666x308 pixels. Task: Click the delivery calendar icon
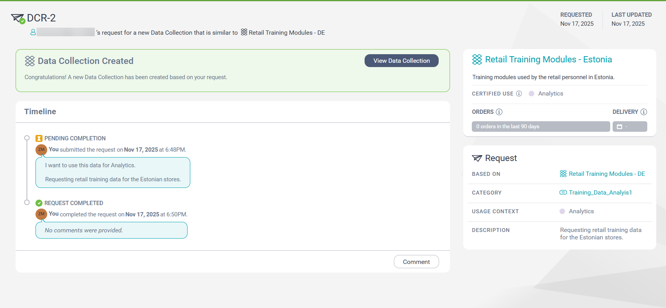tap(620, 127)
